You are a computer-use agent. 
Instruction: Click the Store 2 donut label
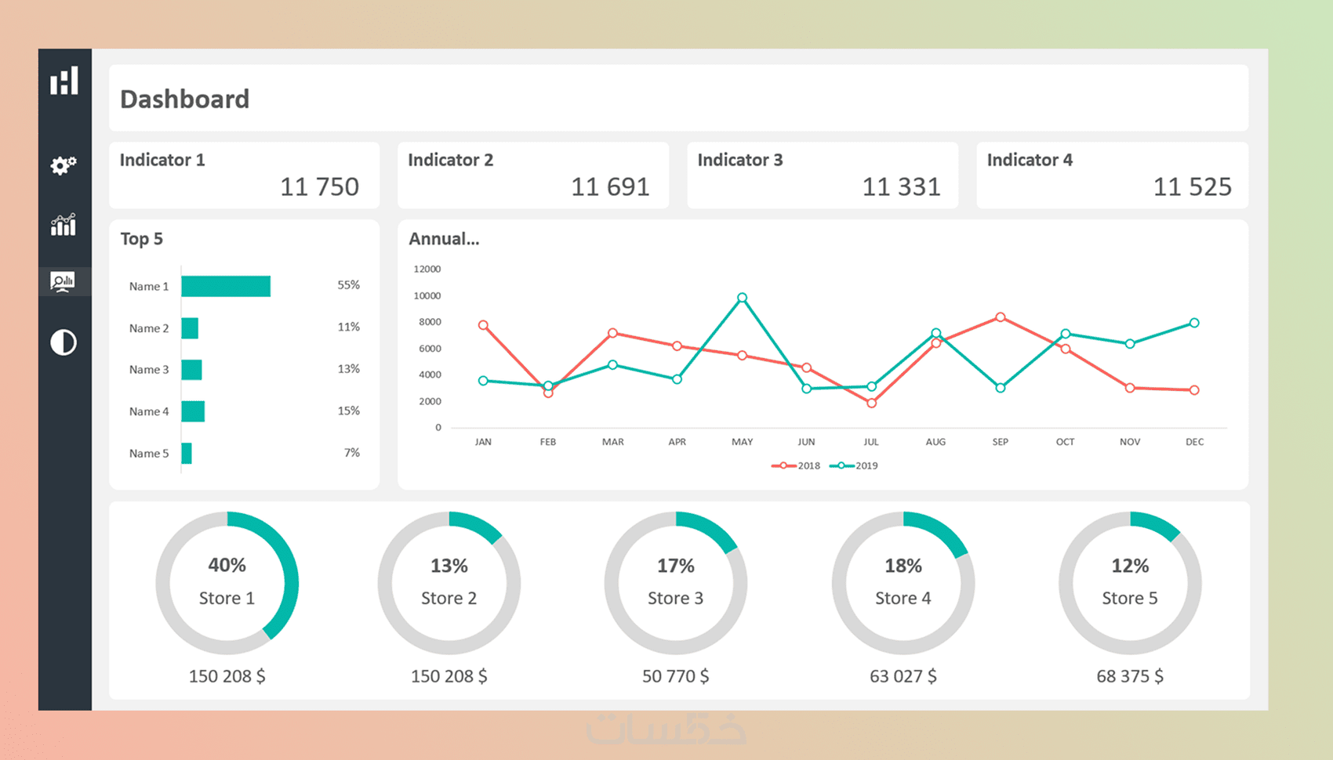449,598
